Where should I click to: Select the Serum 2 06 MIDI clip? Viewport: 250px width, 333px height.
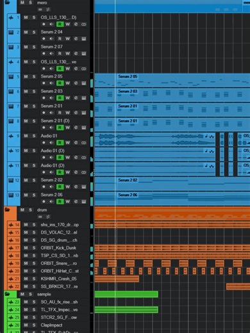coord(172,199)
